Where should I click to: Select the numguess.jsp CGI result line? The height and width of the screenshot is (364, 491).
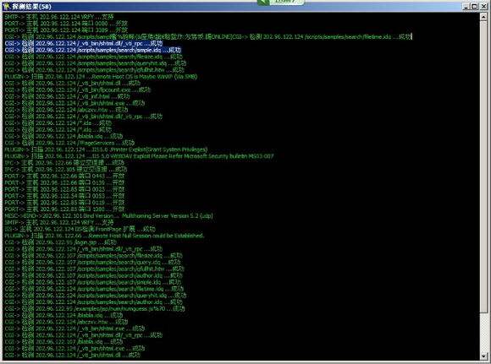pyautogui.click(x=95, y=309)
